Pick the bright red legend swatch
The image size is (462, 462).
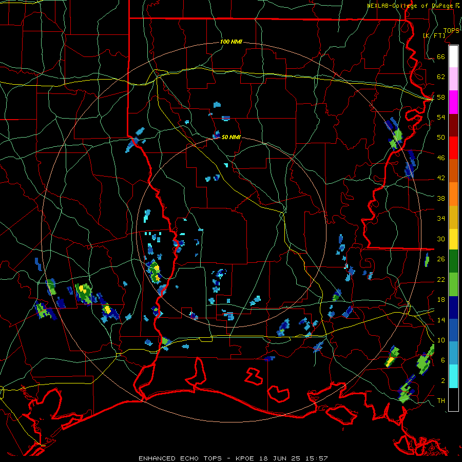[453, 148]
